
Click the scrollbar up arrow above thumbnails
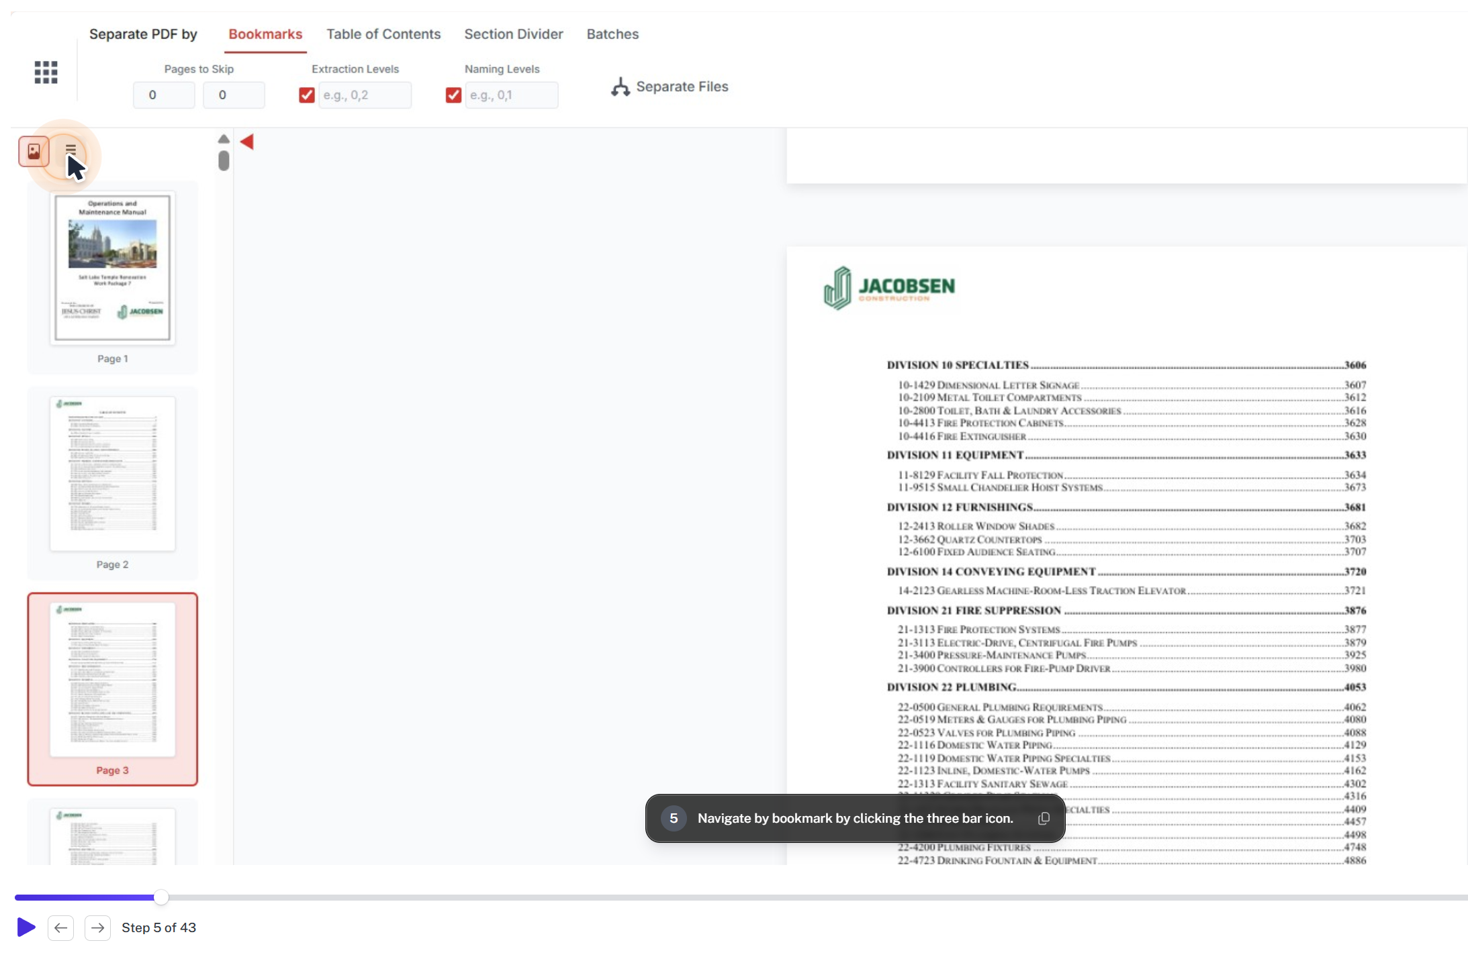[224, 138]
